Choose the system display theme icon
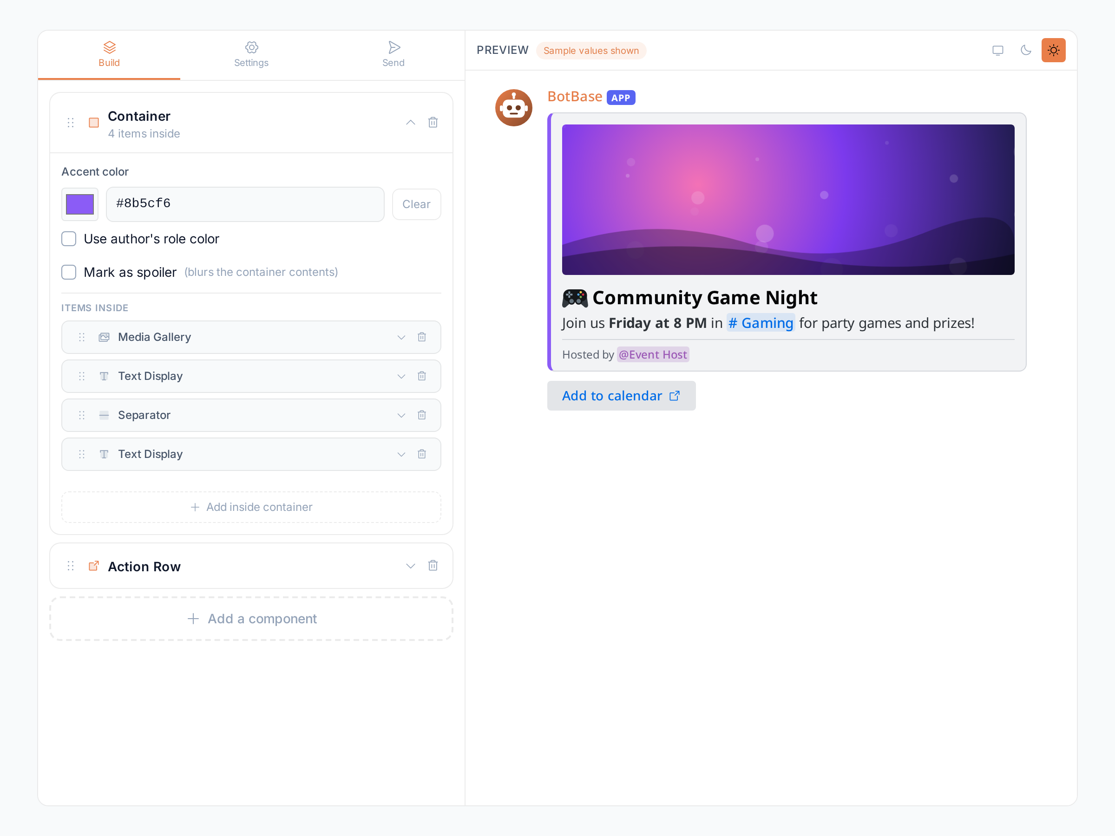 click(997, 50)
